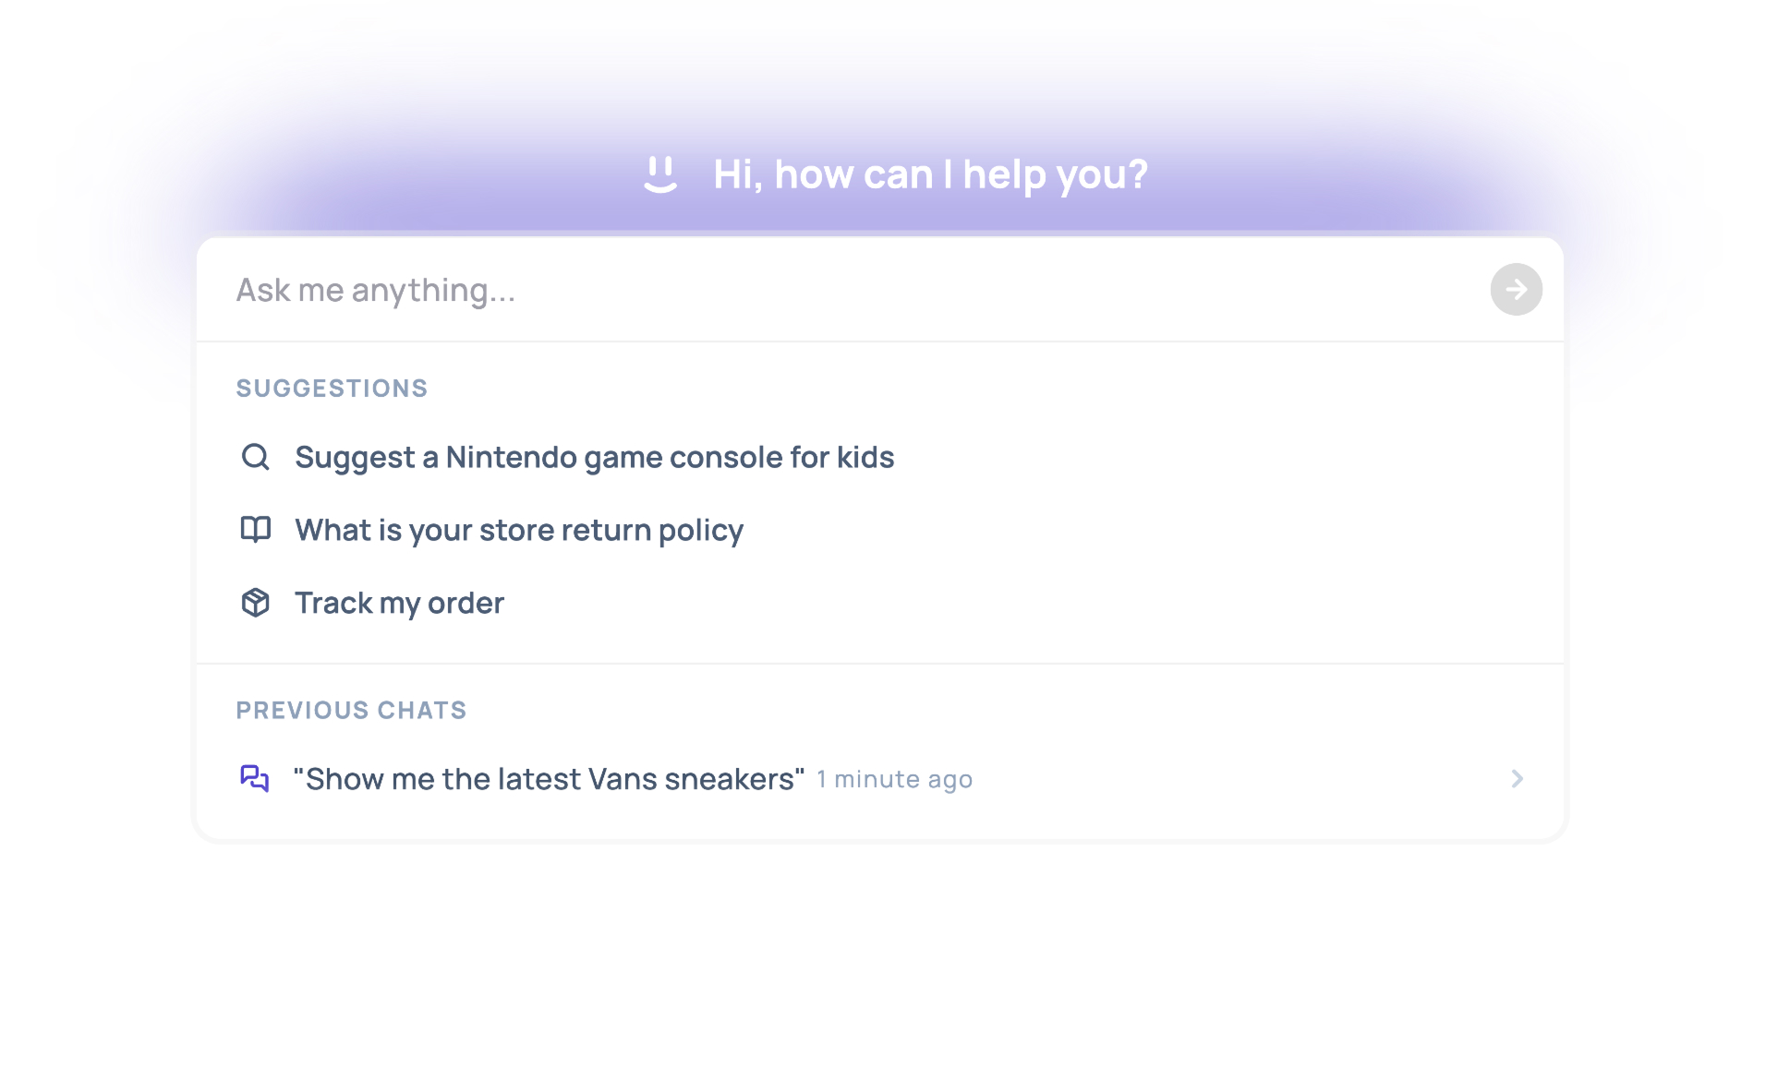Click the magnifying glass search icon

click(x=256, y=457)
